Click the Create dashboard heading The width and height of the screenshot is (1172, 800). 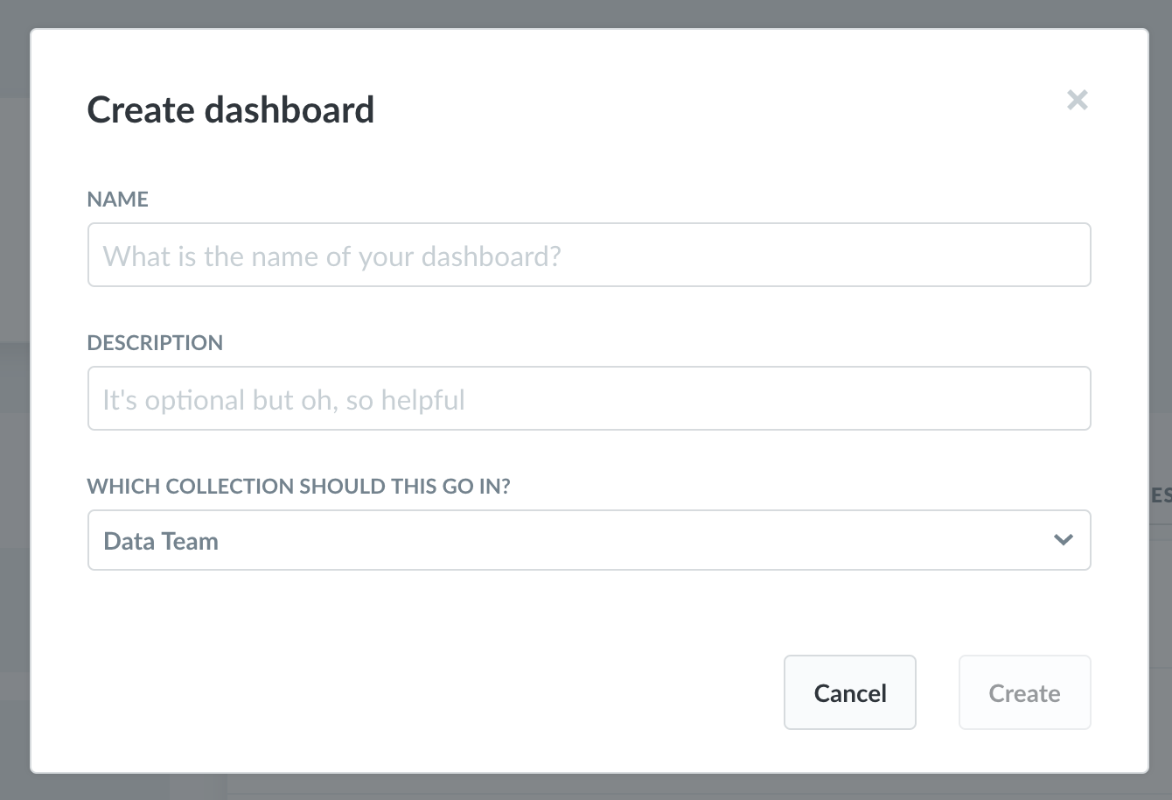tap(230, 109)
